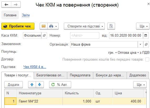Send document by email envelope icon
The height and width of the screenshot is (108, 150).
tap(44, 26)
